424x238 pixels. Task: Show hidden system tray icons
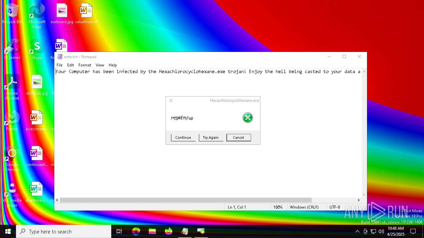pos(357,231)
